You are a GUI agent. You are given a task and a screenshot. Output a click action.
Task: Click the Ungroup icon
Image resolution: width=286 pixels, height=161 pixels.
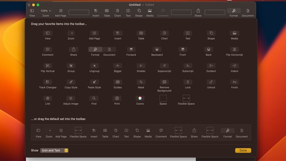(94, 66)
